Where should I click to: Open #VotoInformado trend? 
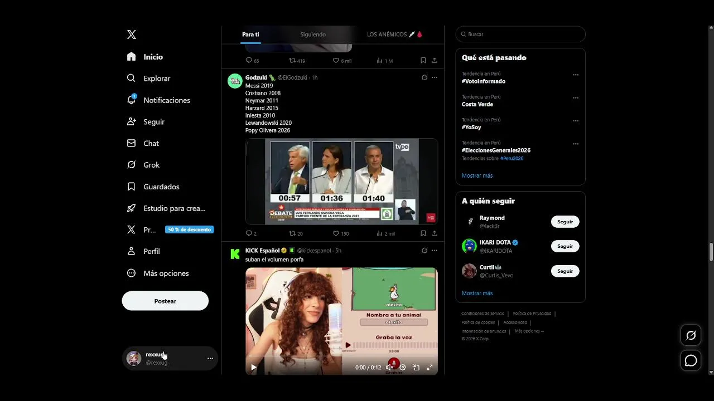point(484,81)
